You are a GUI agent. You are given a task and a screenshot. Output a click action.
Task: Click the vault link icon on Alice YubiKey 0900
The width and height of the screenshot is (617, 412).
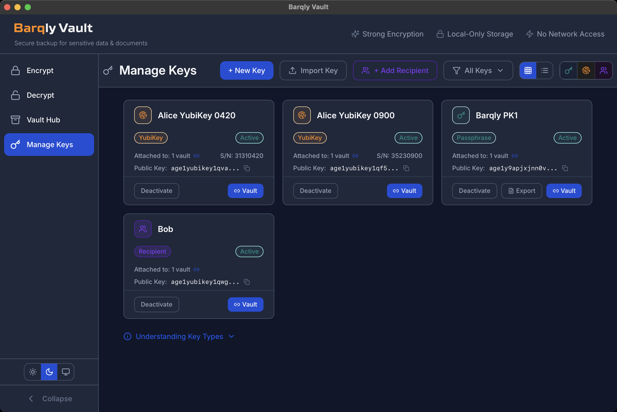tap(355, 156)
